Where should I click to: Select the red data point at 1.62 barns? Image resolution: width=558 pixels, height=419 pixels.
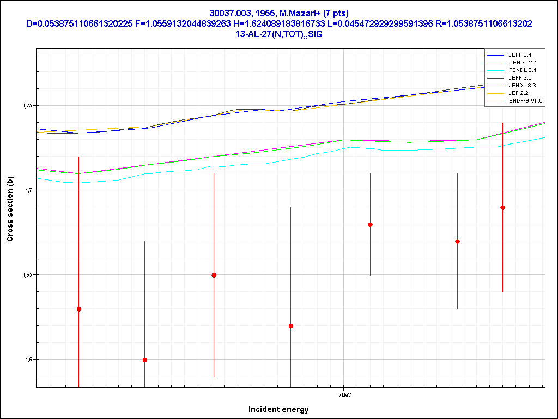290,326
